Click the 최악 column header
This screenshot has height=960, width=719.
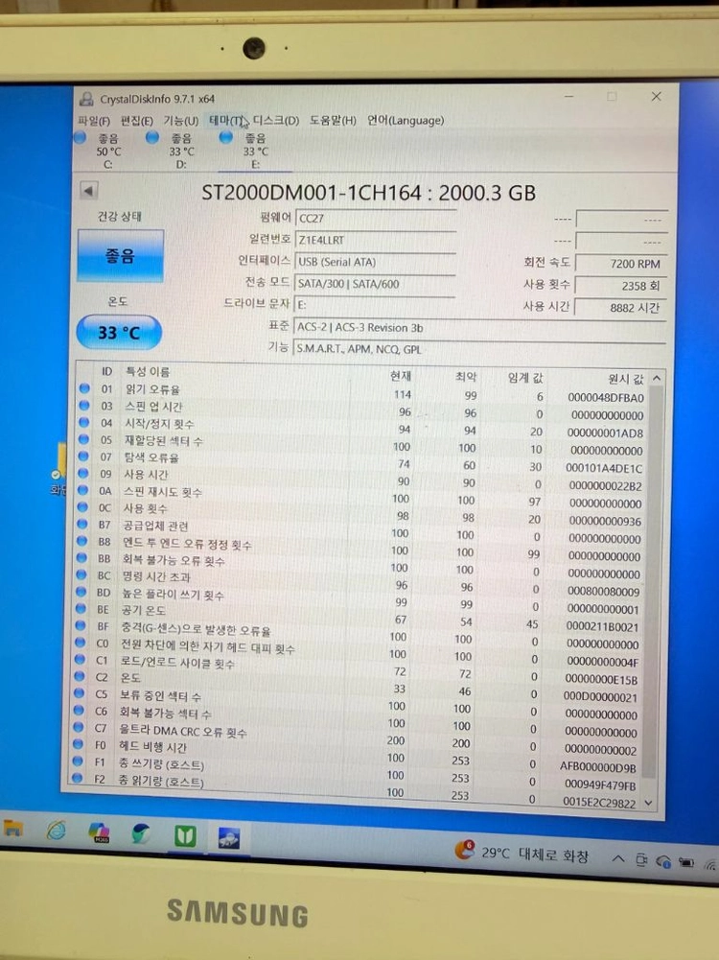(x=465, y=377)
